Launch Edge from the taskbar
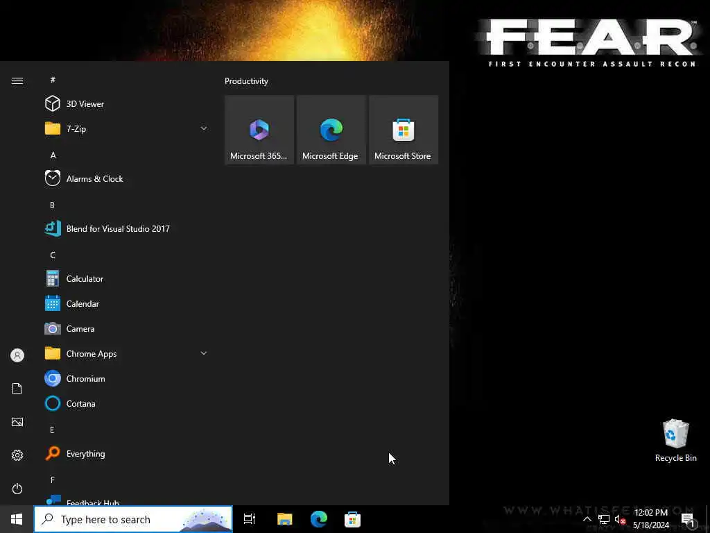The width and height of the screenshot is (710, 533). pyautogui.click(x=319, y=519)
